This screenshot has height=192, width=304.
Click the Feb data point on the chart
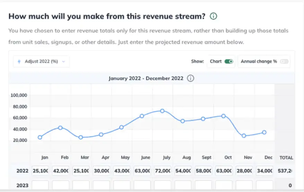coord(60,128)
